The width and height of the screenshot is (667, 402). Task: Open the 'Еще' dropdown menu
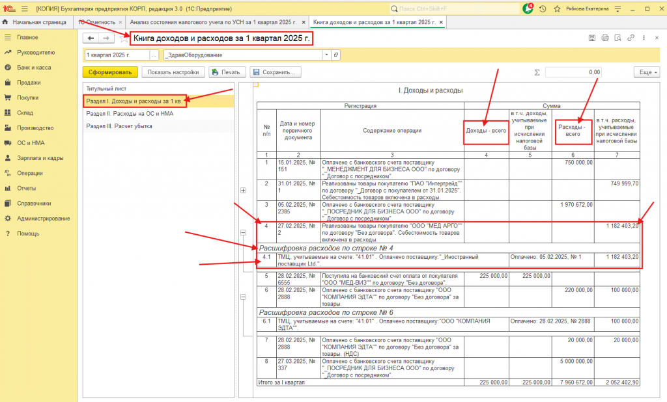tap(646, 72)
